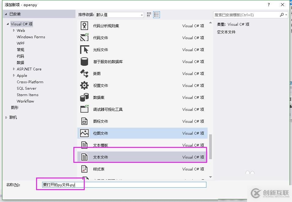Expand the Web node in the tree

coord(14,30)
